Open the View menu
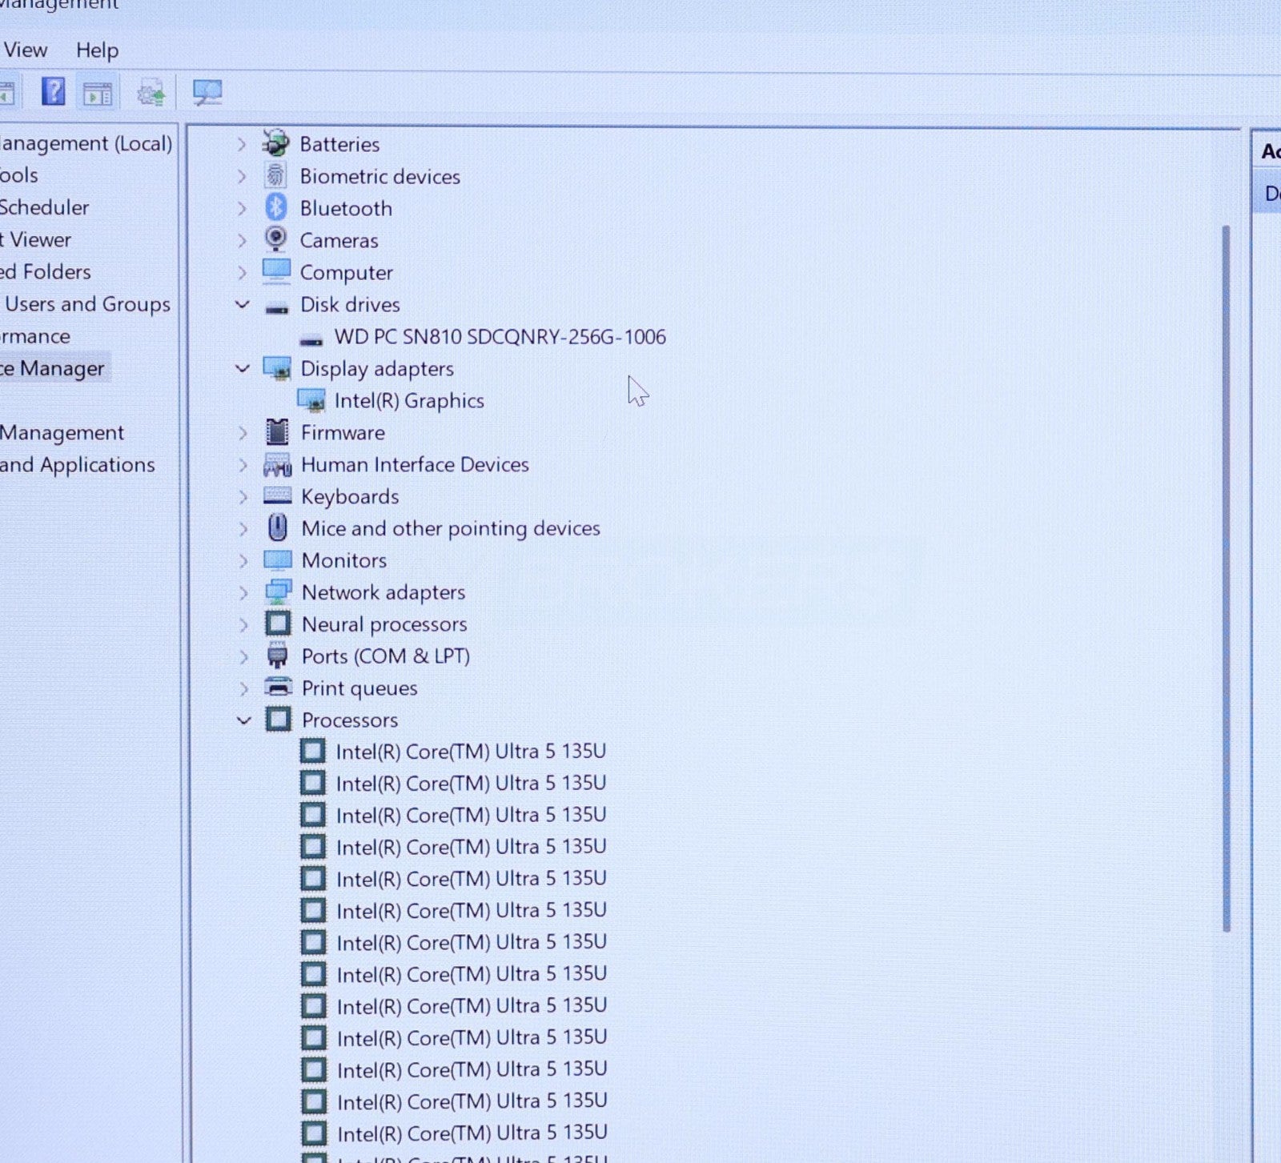The image size is (1281, 1163). pyautogui.click(x=26, y=50)
